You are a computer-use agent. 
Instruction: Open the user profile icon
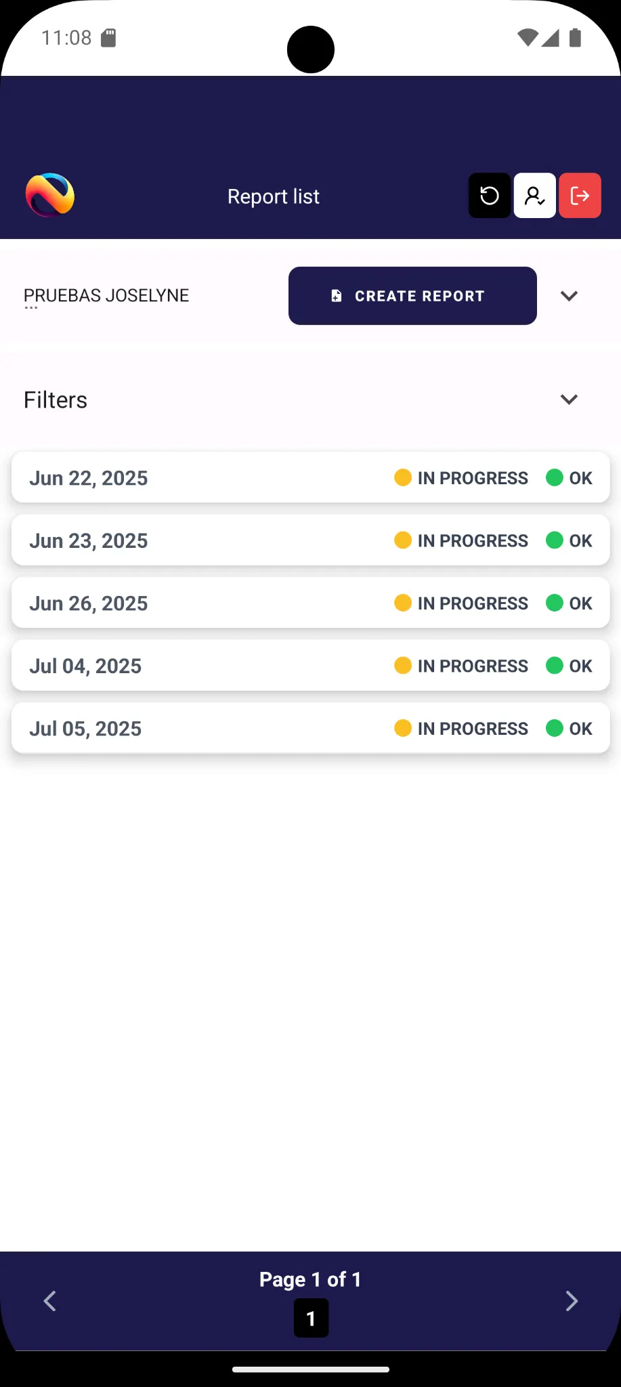pyautogui.click(x=534, y=196)
